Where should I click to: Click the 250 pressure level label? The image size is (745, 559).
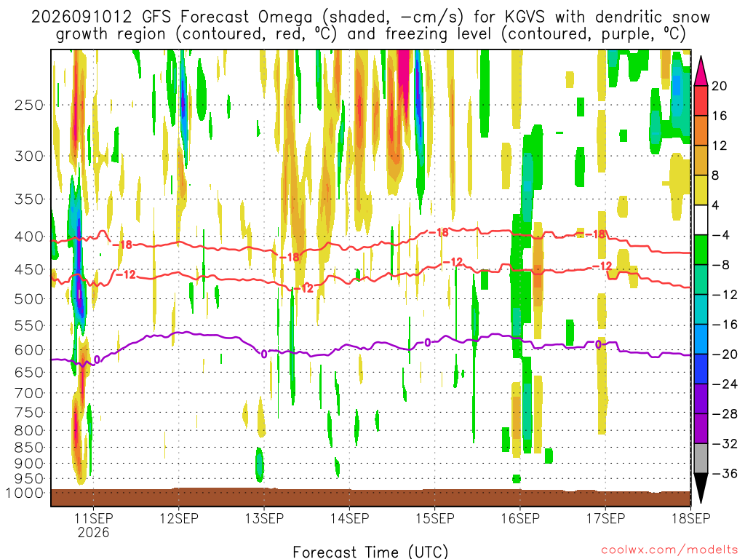tap(29, 105)
